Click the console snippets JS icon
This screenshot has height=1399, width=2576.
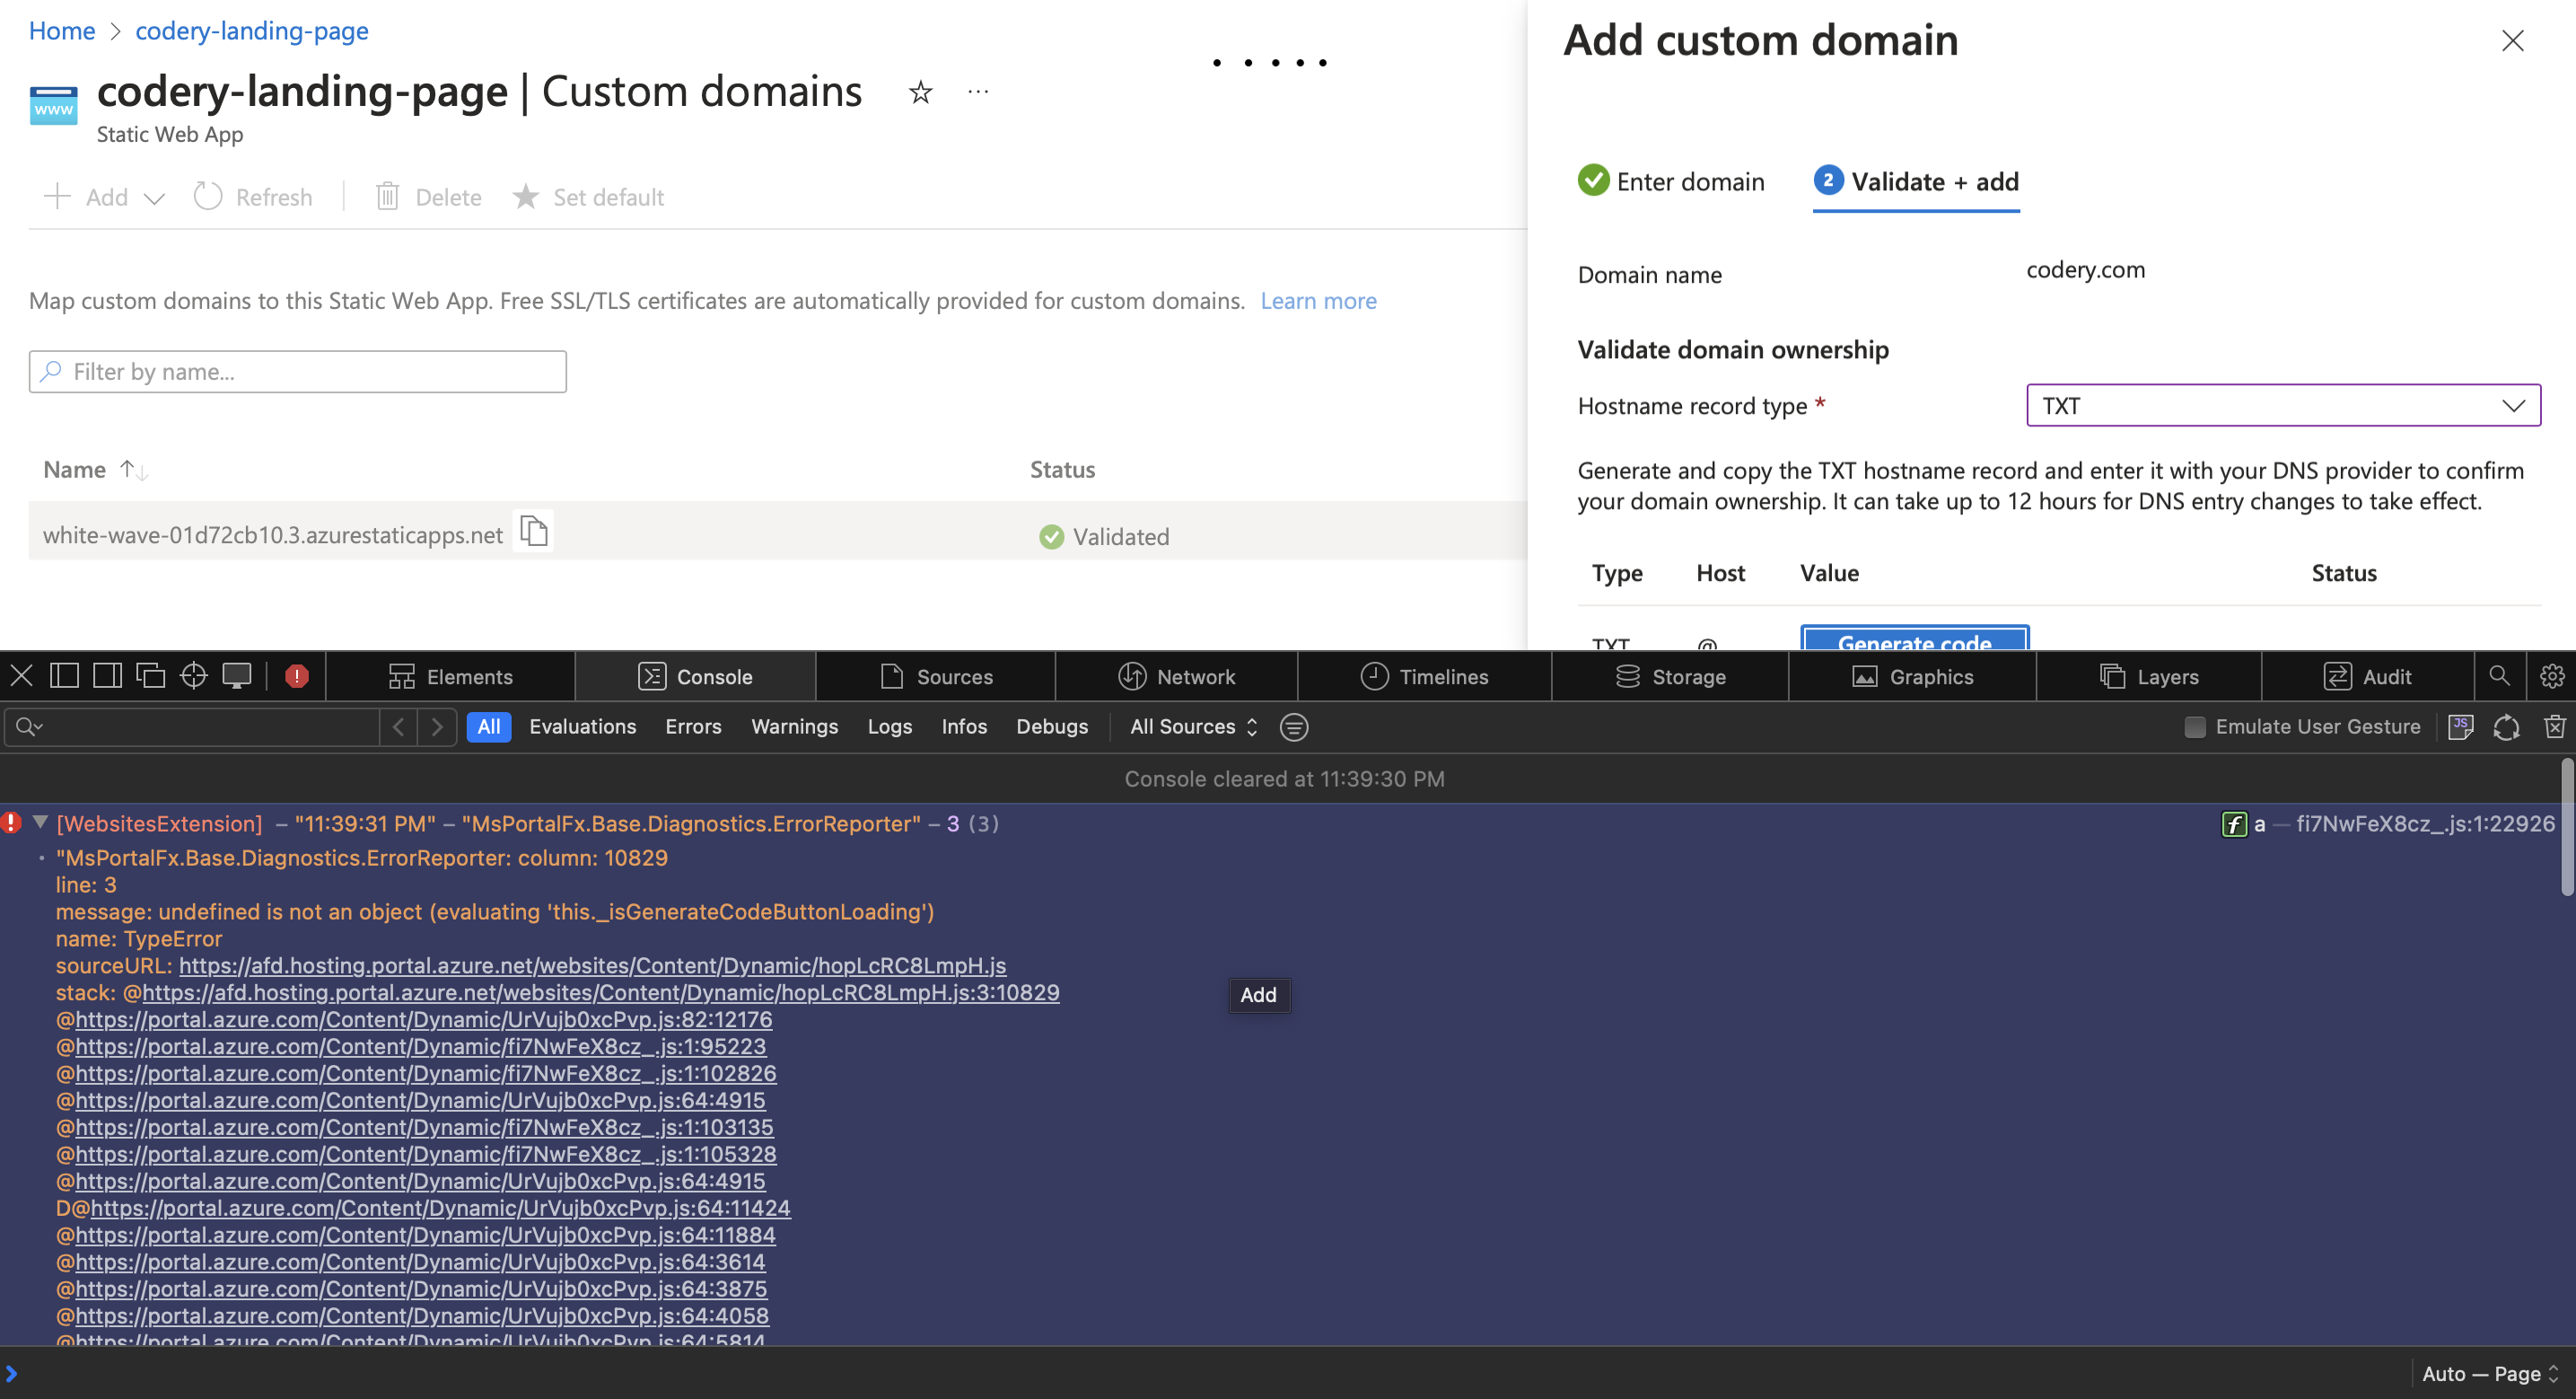point(2461,726)
